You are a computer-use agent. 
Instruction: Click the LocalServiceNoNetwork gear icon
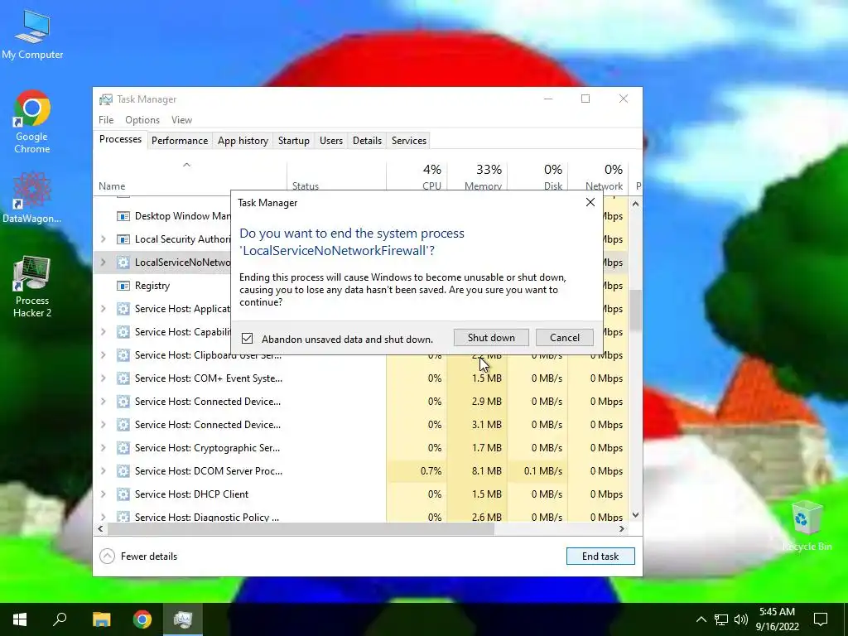click(x=123, y=263)
